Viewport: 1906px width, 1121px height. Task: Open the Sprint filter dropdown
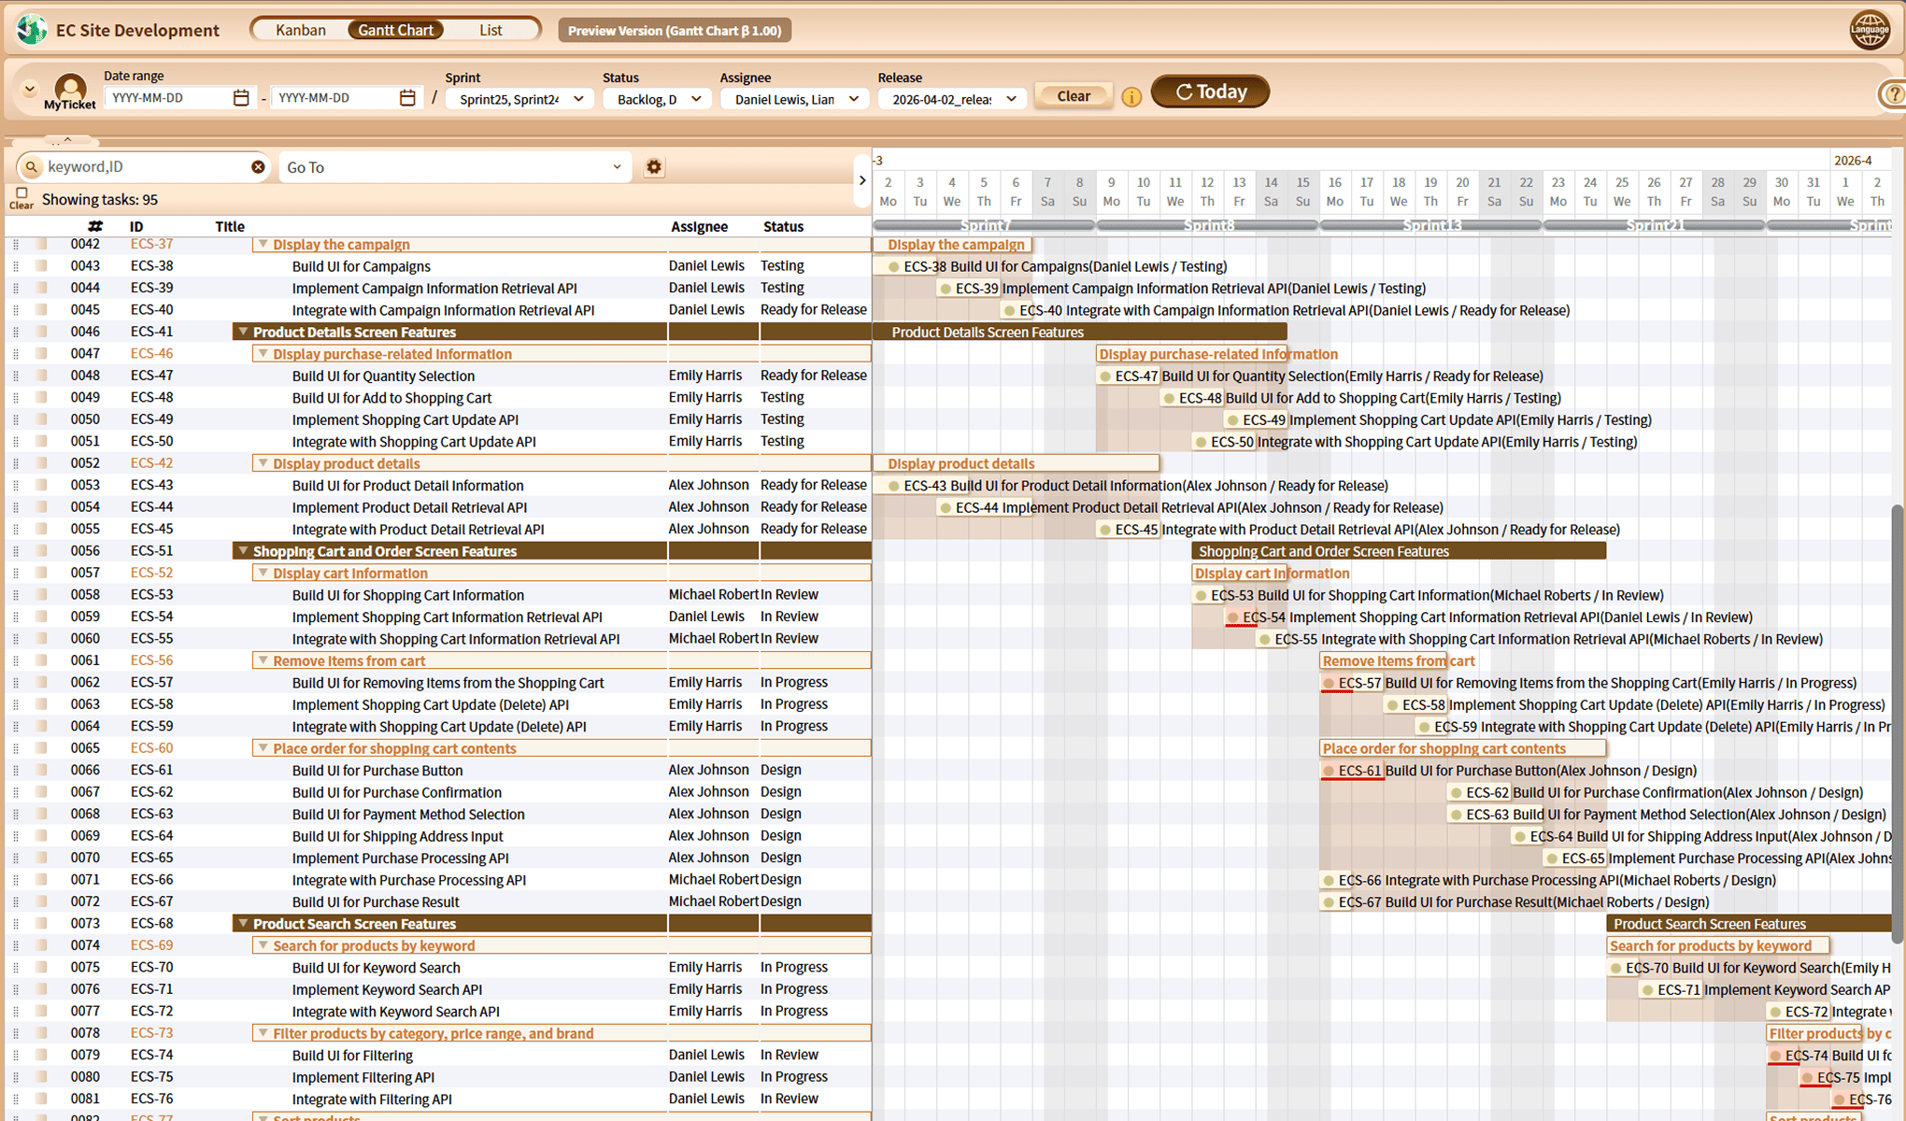pyautogui.click(x=519, y=99)
